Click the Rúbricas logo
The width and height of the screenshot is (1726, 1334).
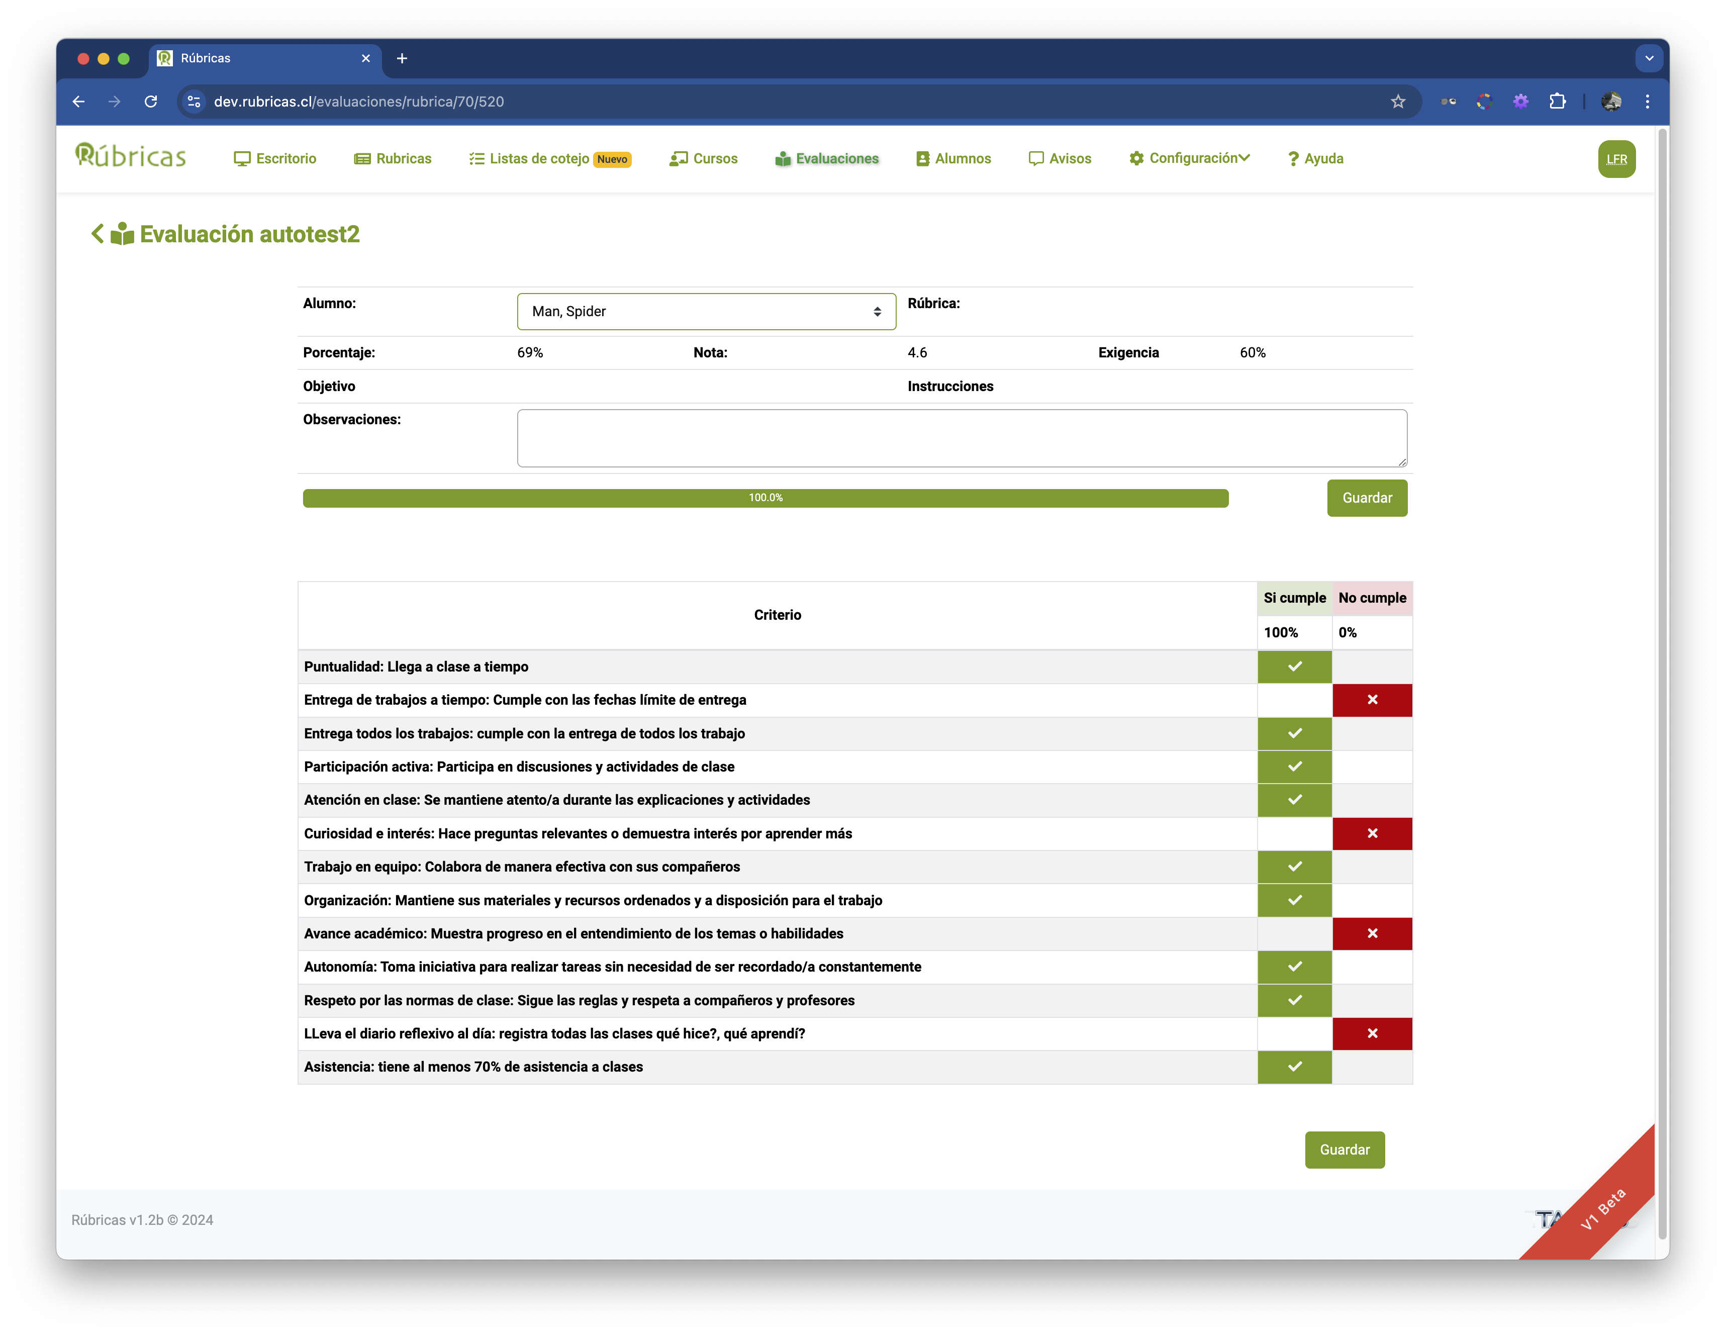click(130, 156)
